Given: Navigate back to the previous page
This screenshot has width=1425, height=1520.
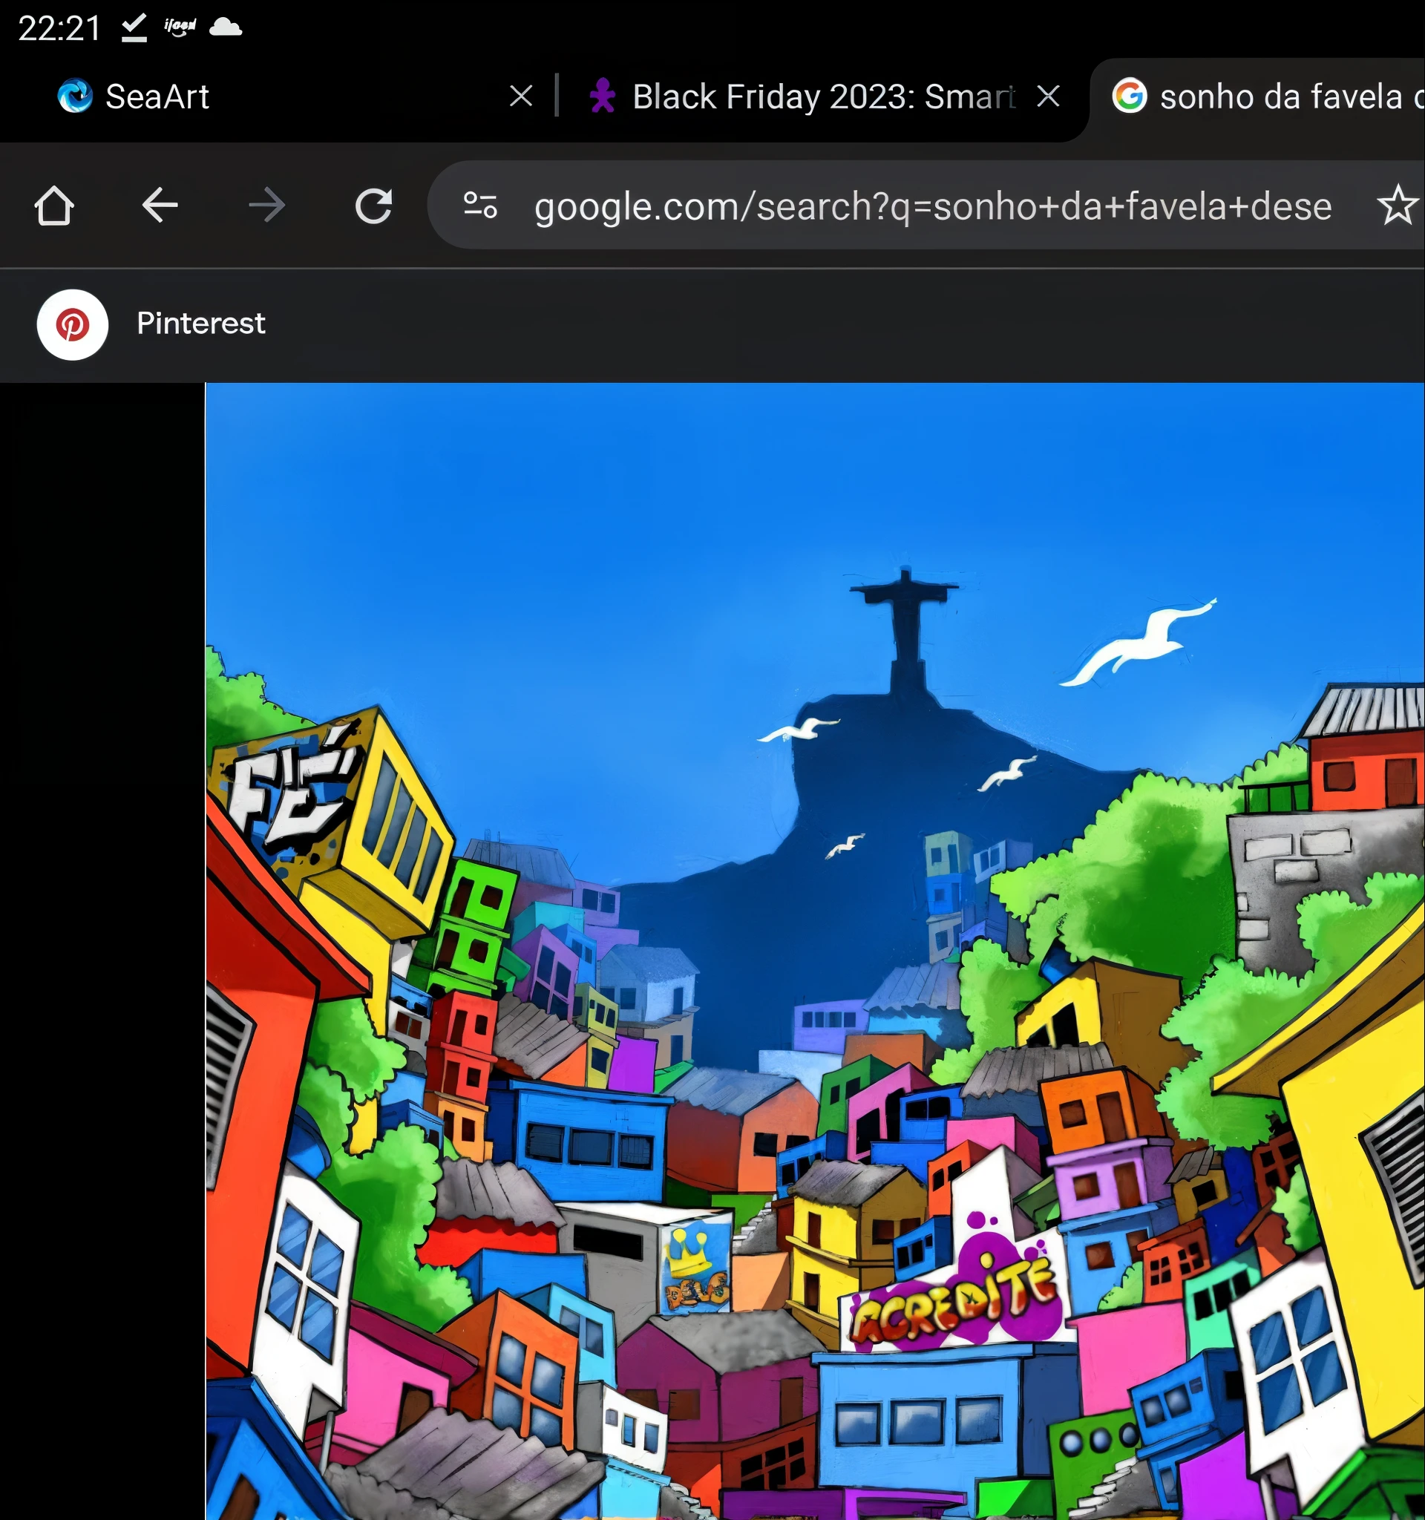Looking at the screenshot, I should 160,206.
